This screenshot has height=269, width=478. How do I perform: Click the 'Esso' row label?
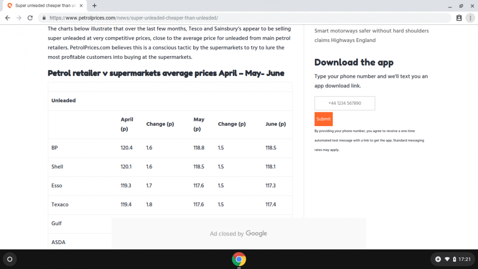click(x=57, y=185)
